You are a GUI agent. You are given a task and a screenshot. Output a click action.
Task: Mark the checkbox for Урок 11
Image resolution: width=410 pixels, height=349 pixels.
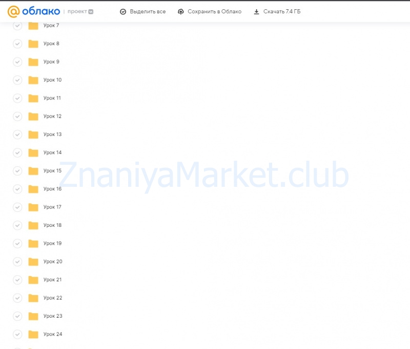tap(17, 98)
